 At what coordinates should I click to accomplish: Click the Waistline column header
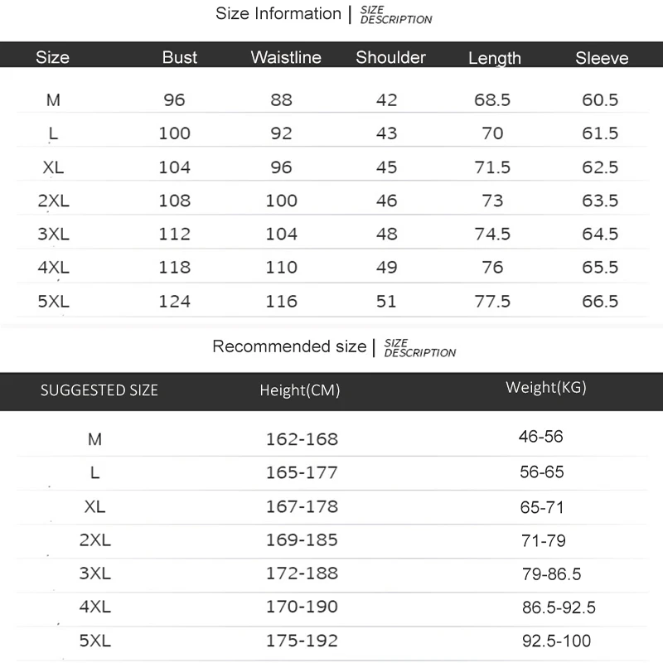click(285, 57)
